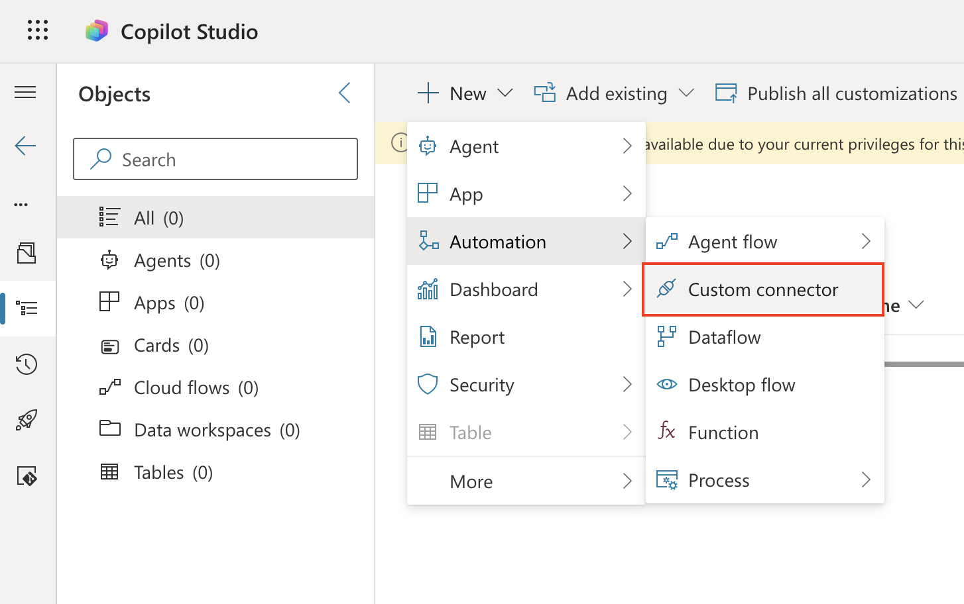The image size is (964, 604).
Task: Open the column header sort chevron
Action: (x=916, y=305)
